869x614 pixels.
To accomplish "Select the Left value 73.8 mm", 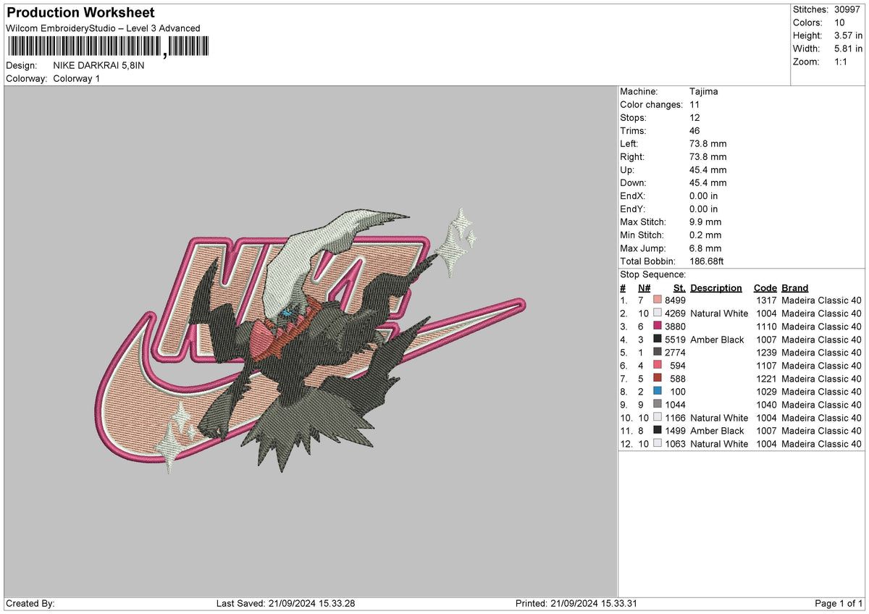I will click(x=708, y=144).
